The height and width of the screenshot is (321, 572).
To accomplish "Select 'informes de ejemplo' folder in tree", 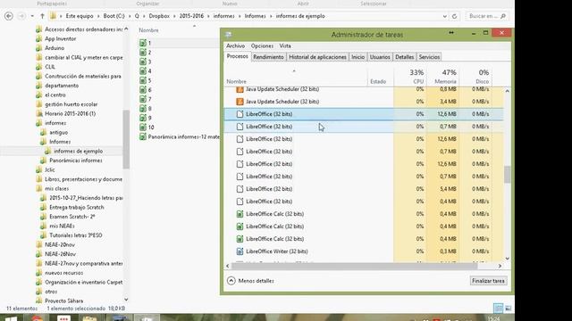I will 78,151.
